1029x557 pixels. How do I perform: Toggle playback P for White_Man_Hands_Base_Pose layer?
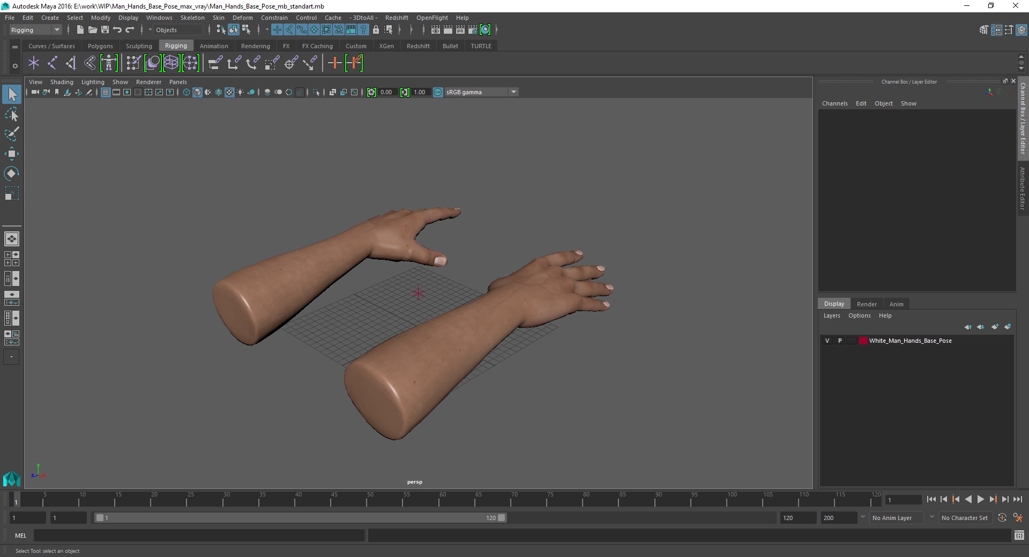[840, 341]
